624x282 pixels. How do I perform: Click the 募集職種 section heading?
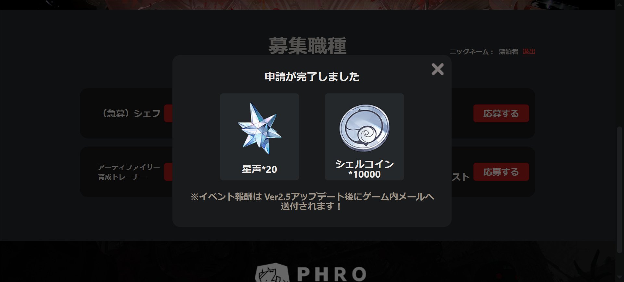pyautogui.click(x=308, y=46)
